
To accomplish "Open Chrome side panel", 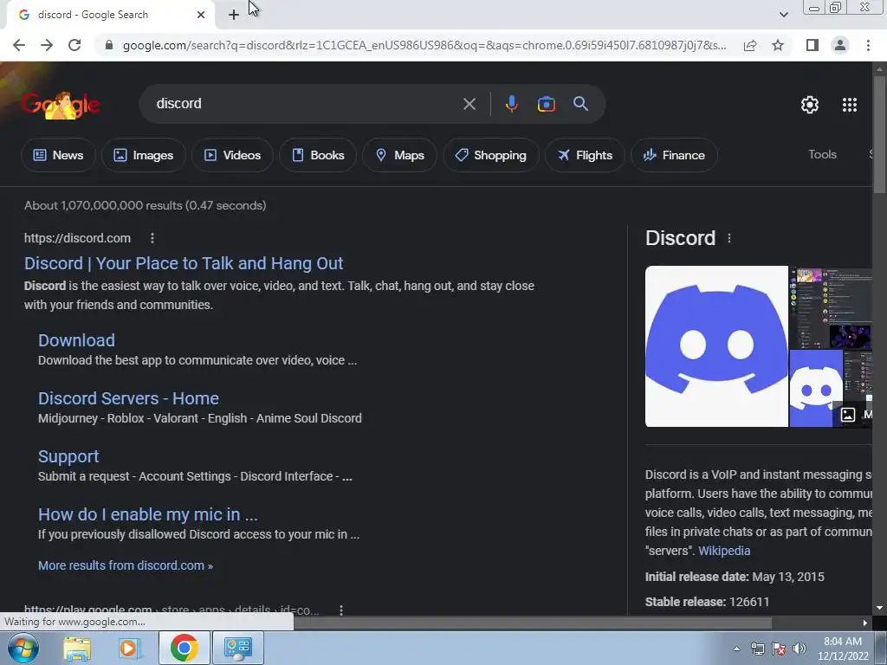I will tap(813, 45).
